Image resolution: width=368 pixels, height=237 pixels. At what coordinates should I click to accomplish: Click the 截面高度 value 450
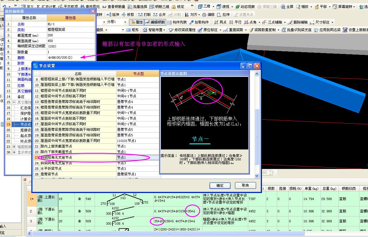(71, 41)
